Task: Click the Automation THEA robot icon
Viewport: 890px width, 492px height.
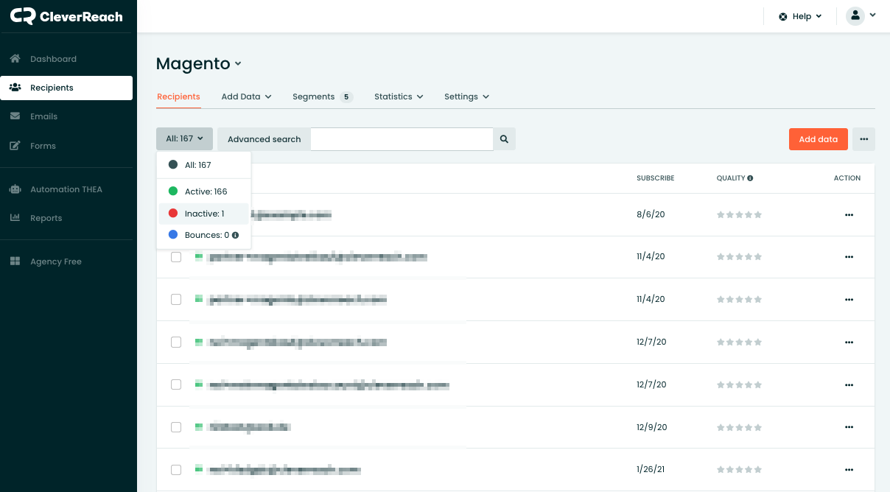Action: pyautogui.click(x=15, y=189)
